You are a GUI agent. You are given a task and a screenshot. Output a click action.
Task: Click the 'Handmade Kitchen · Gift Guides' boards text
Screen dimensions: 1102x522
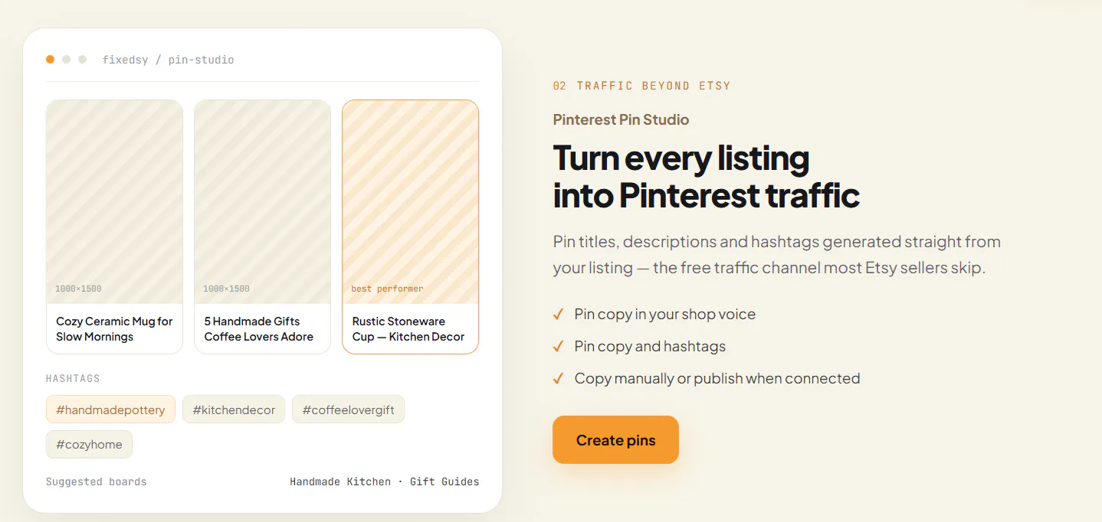384,481
